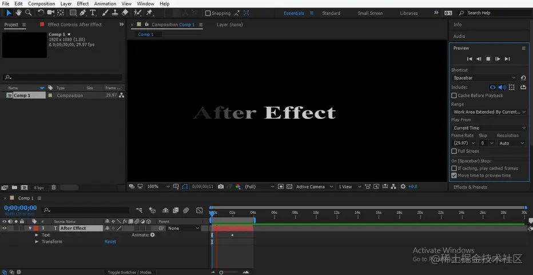This screenshot has width=533, height=275.
Task: Select the Selection arrow tool
Action: [x=9, y=13]
